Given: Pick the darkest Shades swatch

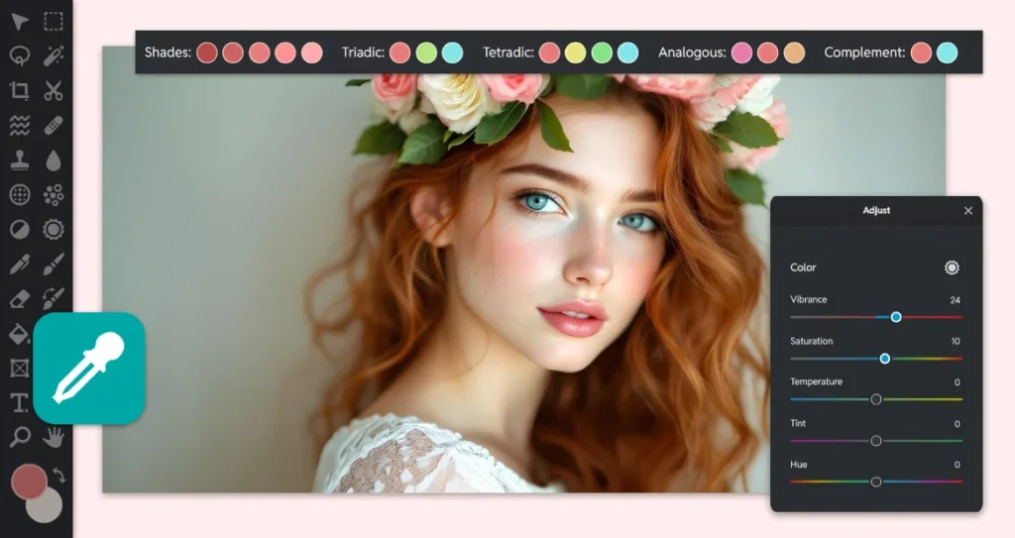Looking at the screenshot, I should click(207, 53).
